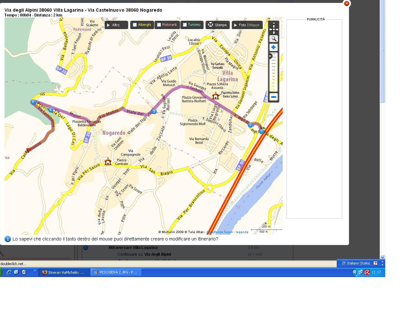
Task: Enable the Alberghi checkbox
Action: (135, 25)
